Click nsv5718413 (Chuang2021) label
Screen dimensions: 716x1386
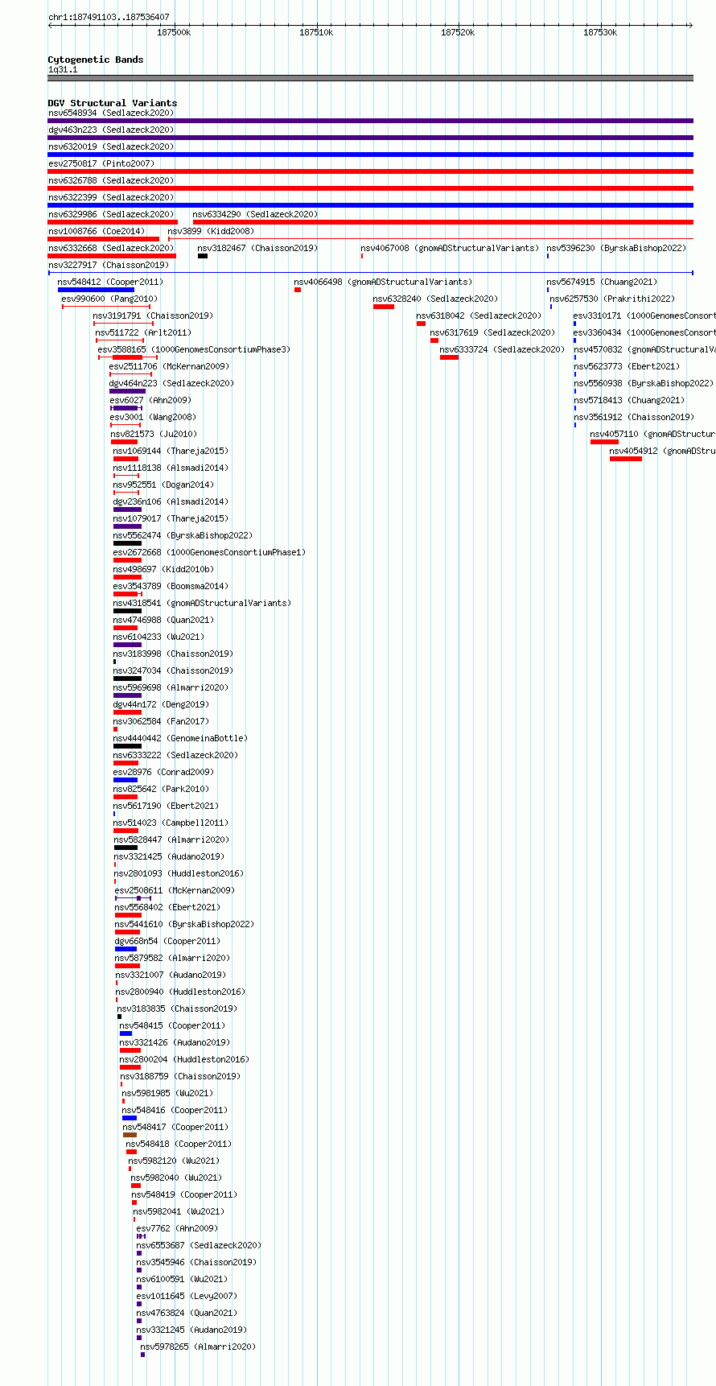tap(630, 400)
